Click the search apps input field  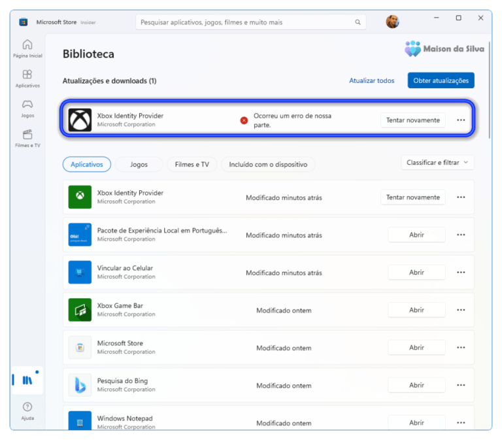[x=242, y=22]
